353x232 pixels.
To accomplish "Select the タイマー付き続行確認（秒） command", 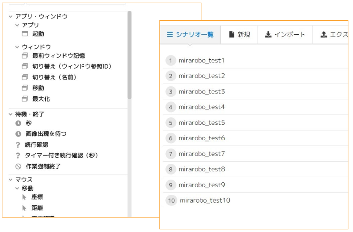I will pos(61,156).
